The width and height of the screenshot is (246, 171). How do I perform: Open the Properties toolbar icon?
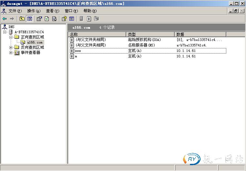coord(39,19)
